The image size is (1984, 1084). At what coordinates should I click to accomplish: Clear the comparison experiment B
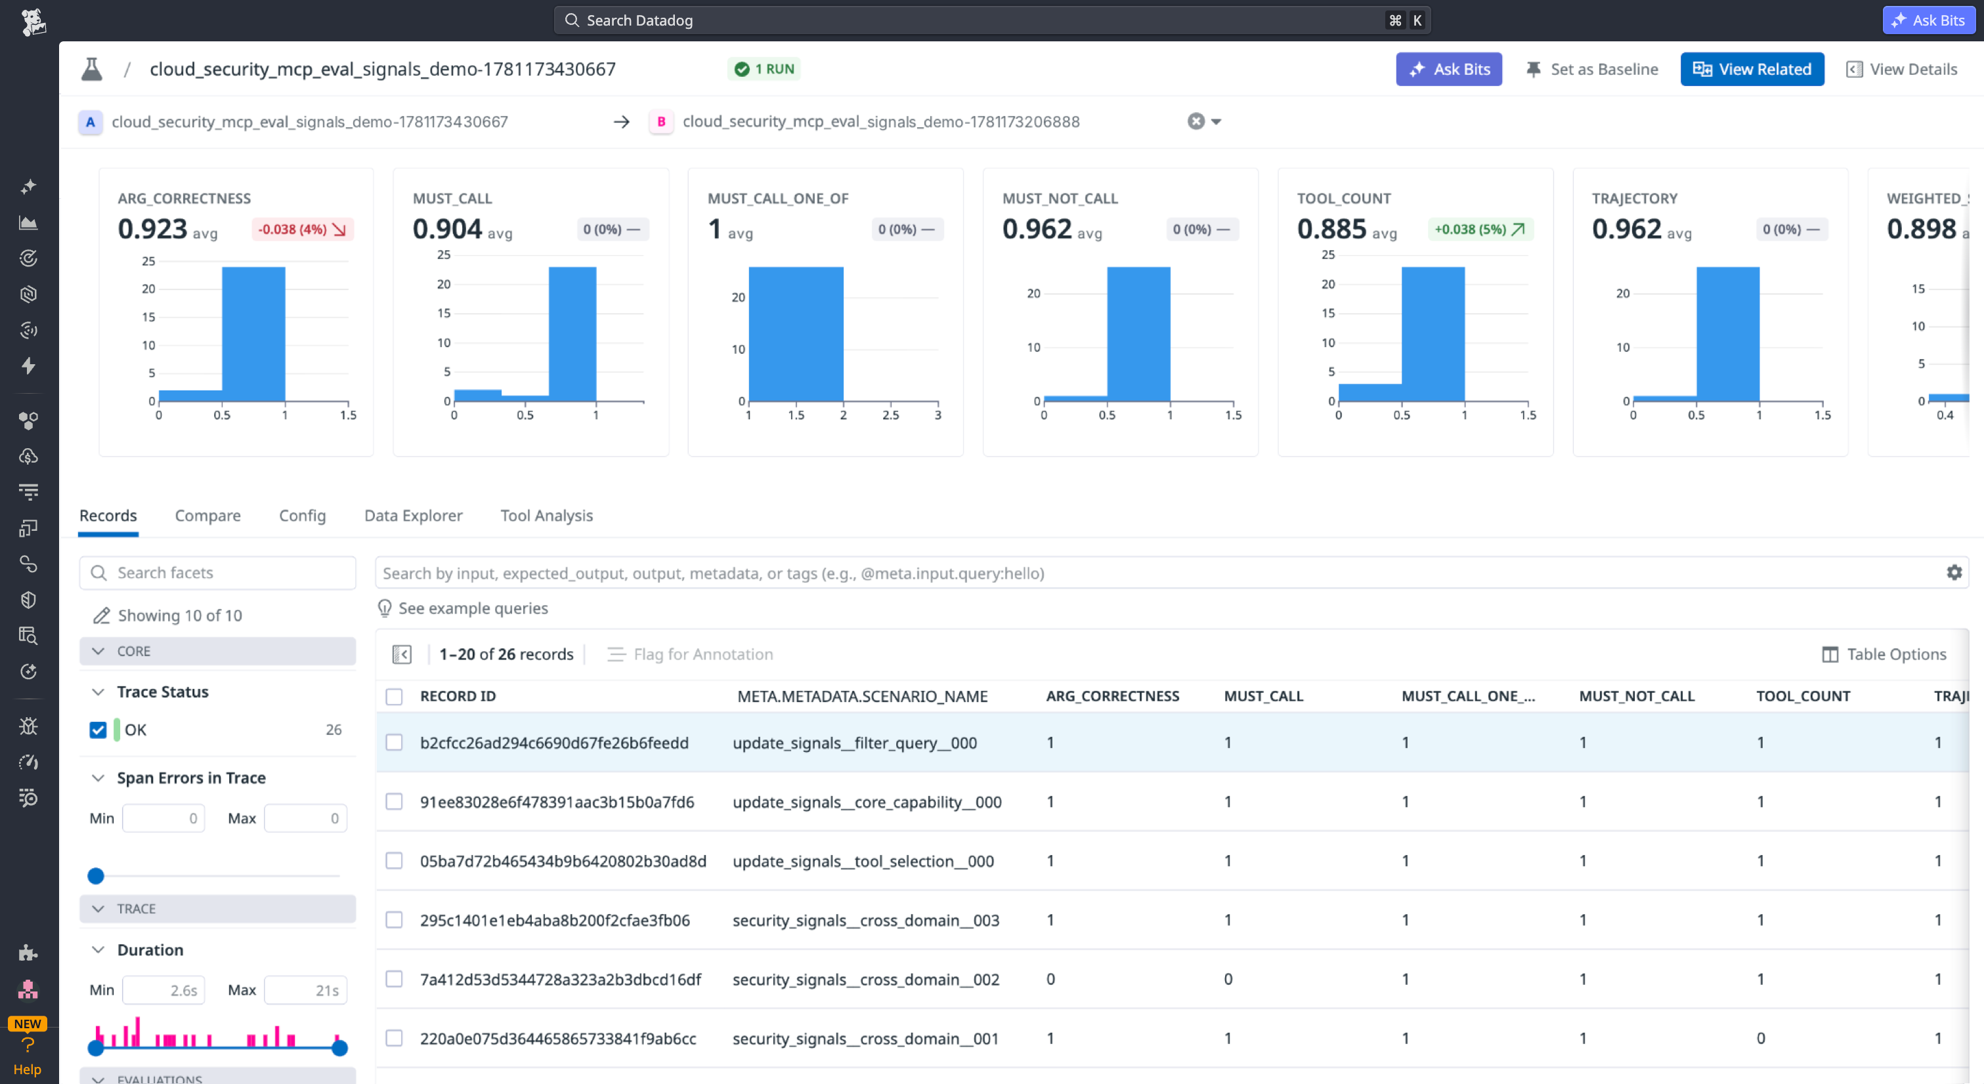pyautogui.click(x=1196, y=121)
